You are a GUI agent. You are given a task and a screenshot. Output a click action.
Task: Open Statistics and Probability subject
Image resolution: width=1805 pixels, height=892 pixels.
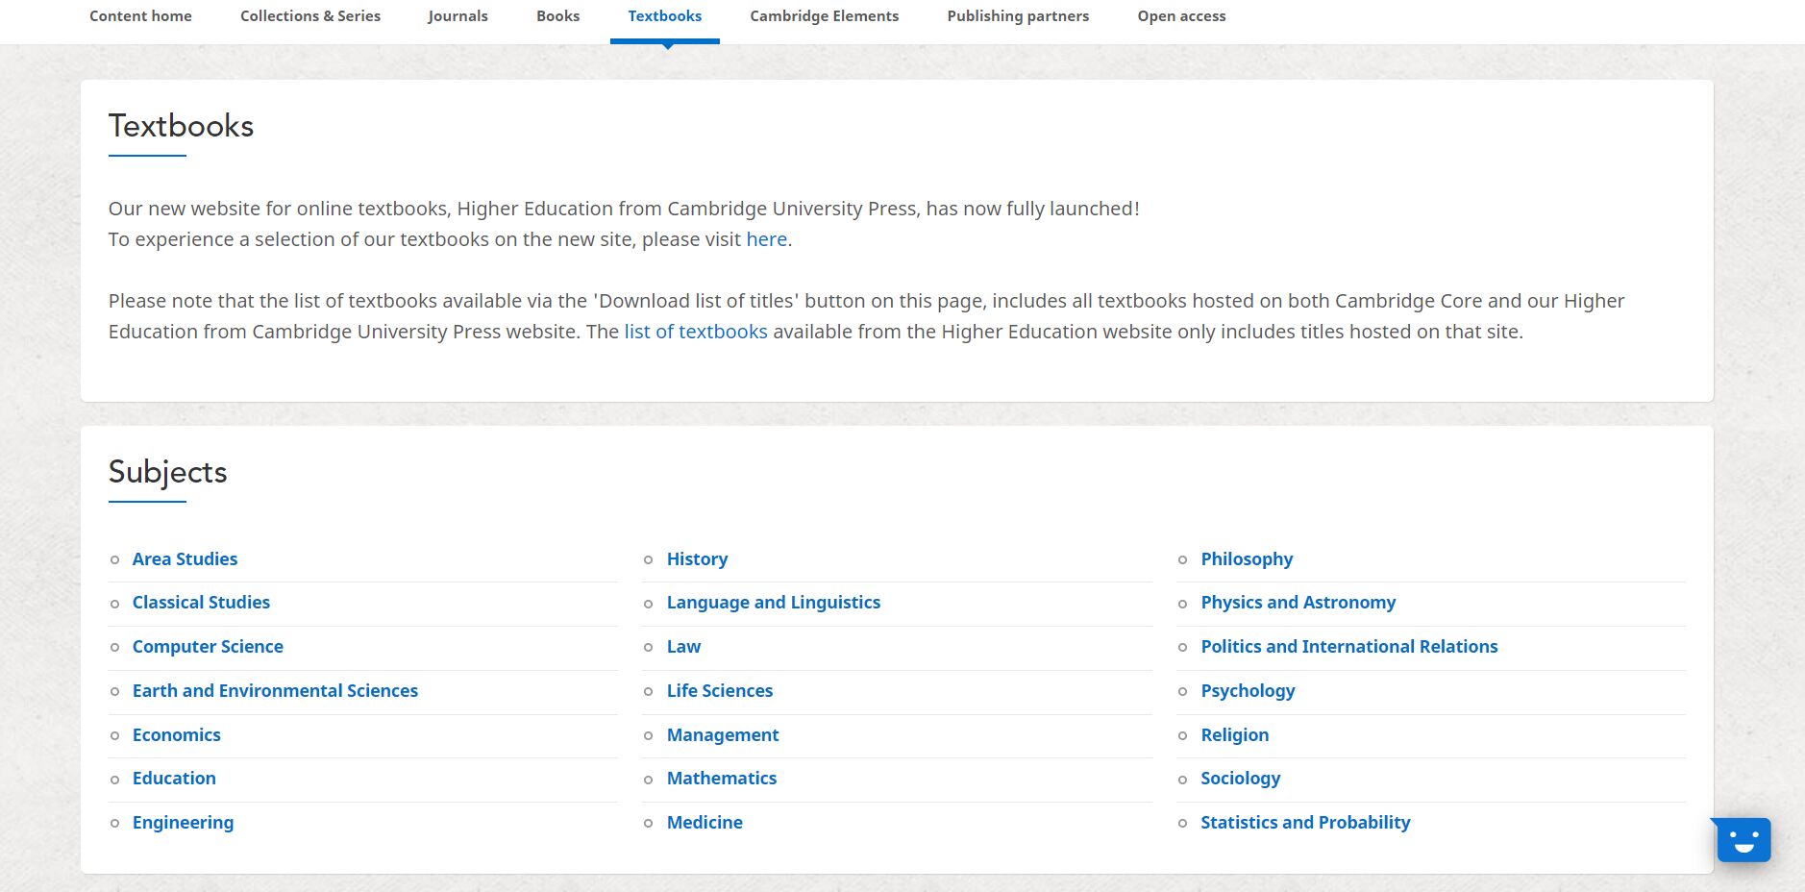point(1305,823)
